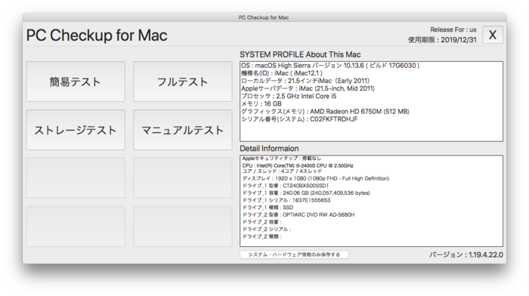Click the window title bar text
The width and height of the screenshot is (529, 296).
click(264, 17)
